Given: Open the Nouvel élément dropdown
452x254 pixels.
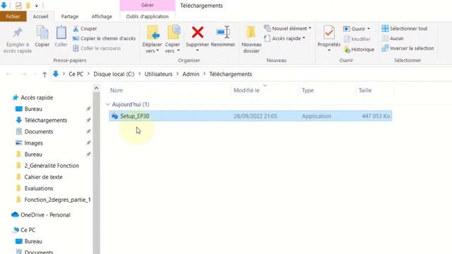Looking at the screenshot, I should [x=287, y=28].
